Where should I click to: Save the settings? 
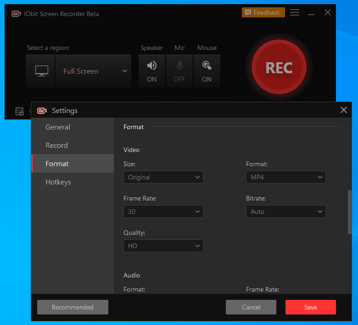[311, 307]
